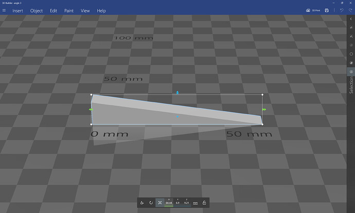Viewport: 355px width, 213px height.
Task: Open the Help menu
Action: pyautogui.click(x=101, y=10)
